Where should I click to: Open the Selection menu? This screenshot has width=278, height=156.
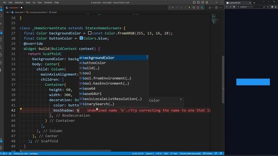pyautogui.click(x=19, y=3)
